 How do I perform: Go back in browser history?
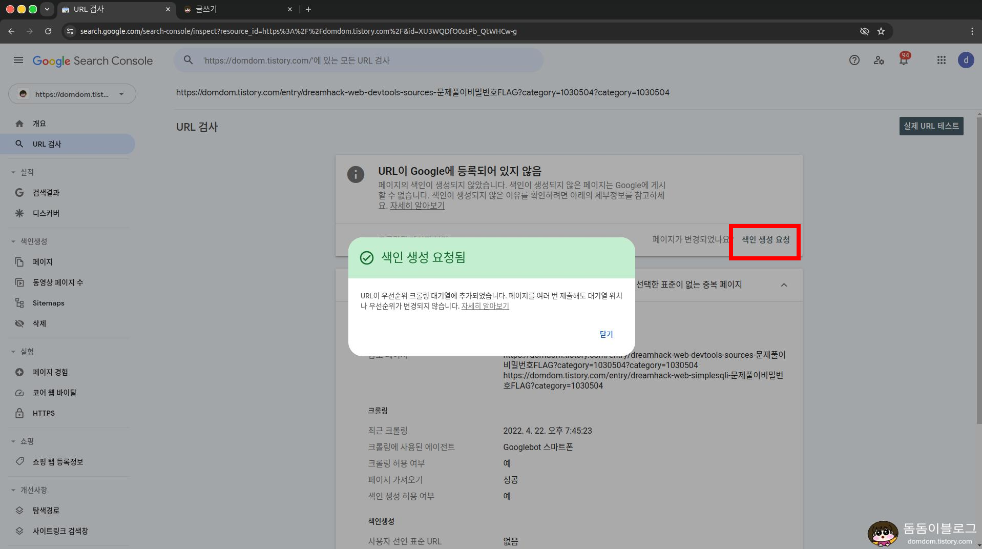coord(11,31)
